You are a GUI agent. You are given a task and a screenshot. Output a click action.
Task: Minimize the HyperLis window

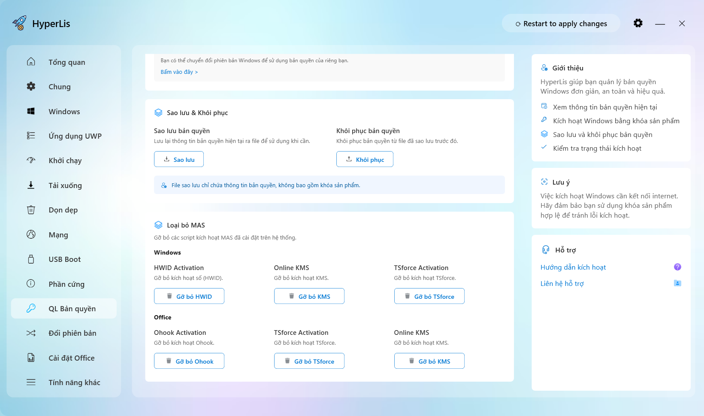coord(660,24)
